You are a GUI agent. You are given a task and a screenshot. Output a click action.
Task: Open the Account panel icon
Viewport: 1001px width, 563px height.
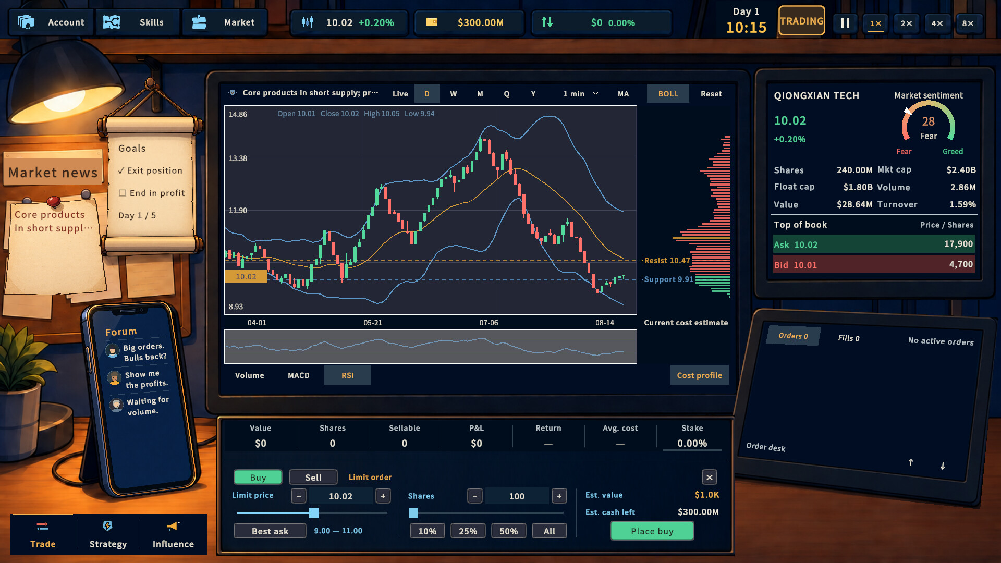tap(26, 22)
